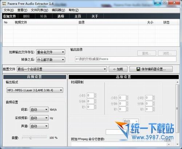Open 关于 from the toolbar

pos(95,16)
